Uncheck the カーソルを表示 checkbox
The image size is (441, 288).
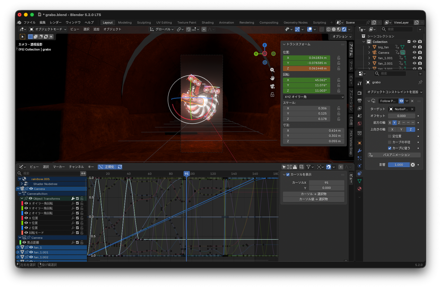coord(288,175)
